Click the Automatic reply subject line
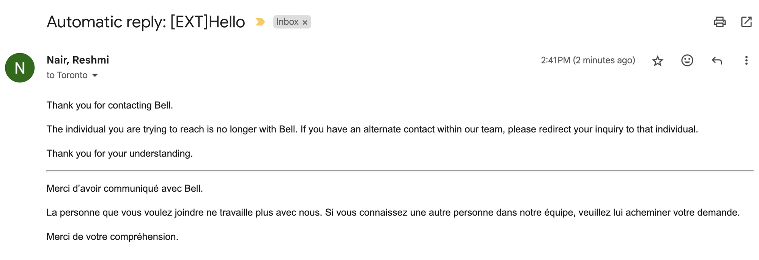The image size is (759, 260). [146, 22]
